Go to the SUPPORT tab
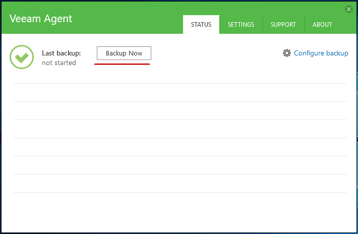Viewport: 358px width, 234px height. [283, 24]
